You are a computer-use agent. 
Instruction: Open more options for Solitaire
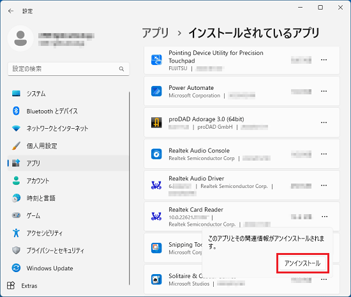click(x=324, y=279)
